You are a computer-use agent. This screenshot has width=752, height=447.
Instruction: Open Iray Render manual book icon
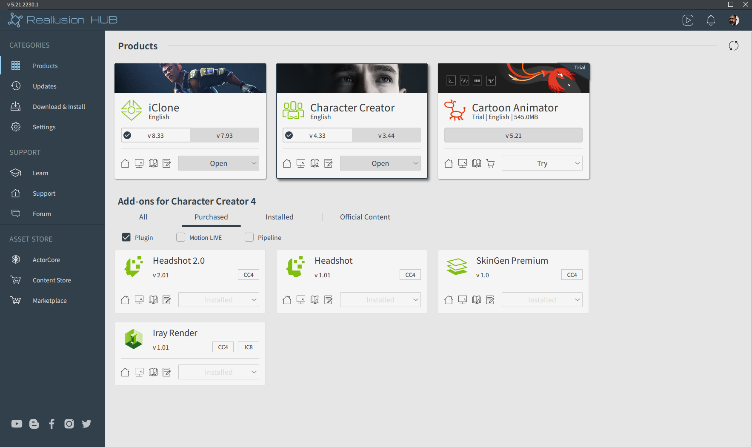point(153,372)
